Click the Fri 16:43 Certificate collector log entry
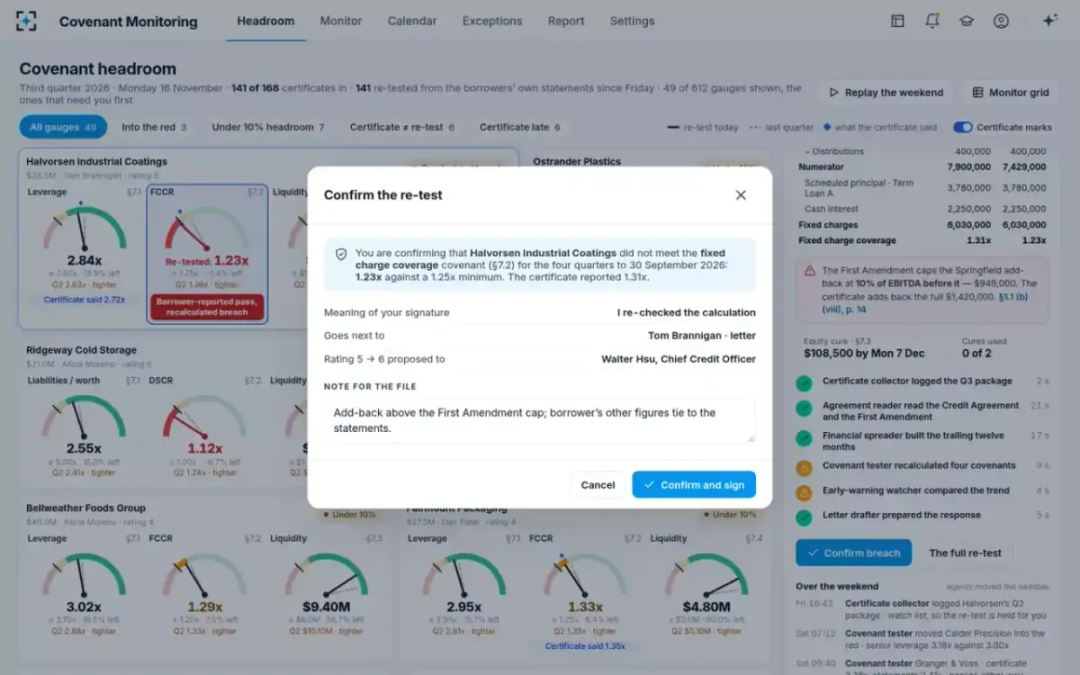Screen dimensions: 1080x675 [x=922, y=609]
